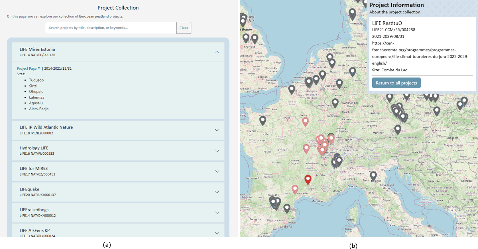Focus the project search input field
Image resolution: width=478 pixels, height=249 pixels.
point(111,28)
